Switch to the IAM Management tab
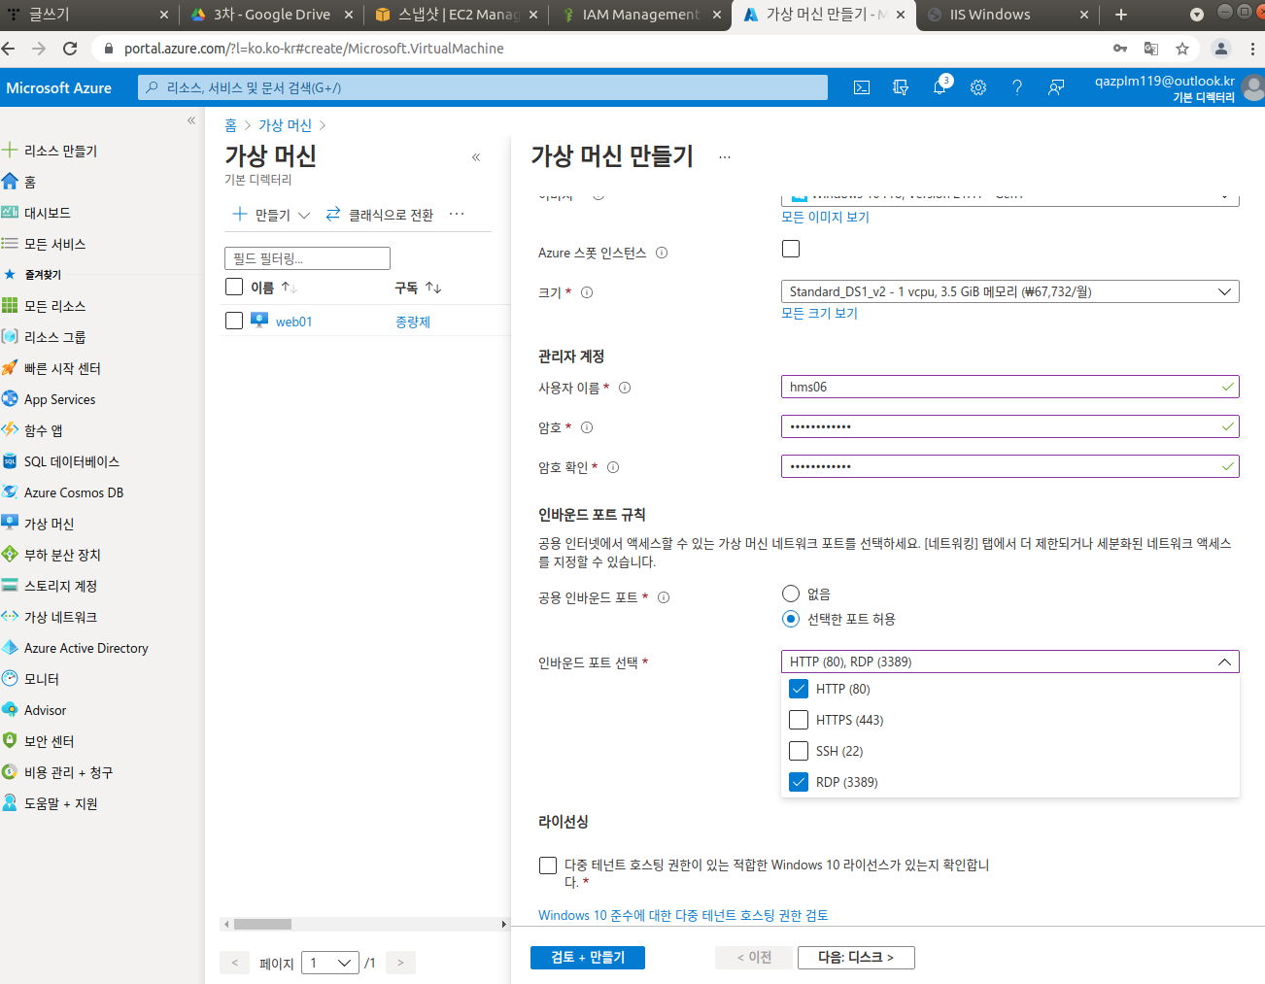The image size is (1265, 984). (639, 15)
